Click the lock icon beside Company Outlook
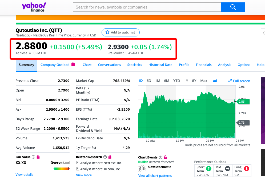Screen dimensions: 265x184 pyautogui.click(x=73, y=64)
